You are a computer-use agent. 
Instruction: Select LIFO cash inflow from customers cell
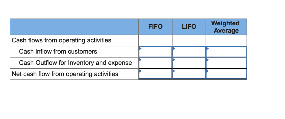click(x=189, y=52)
